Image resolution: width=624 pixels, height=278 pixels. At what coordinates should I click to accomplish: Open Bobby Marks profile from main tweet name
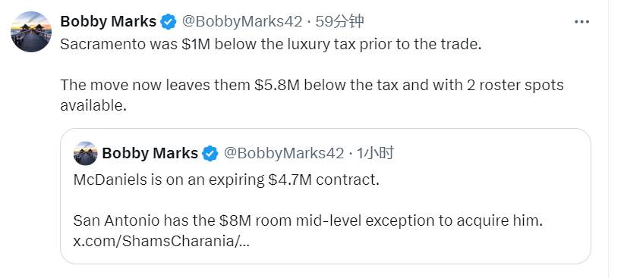tap(109, 21)
